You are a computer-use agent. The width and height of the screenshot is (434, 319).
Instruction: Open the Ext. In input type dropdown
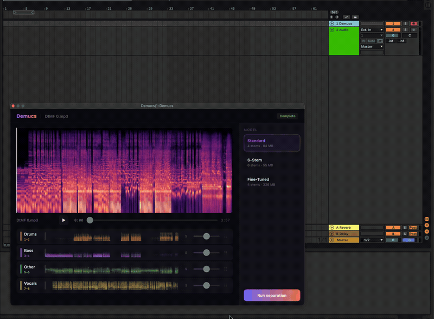tap(372, 30)
